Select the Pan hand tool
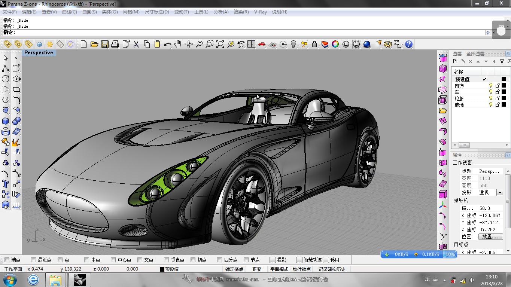Viewport: 511px width, 287px height. point(178,44)
